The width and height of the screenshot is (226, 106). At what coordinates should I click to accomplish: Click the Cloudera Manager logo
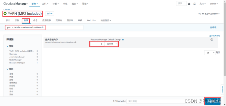click(16, 4)
